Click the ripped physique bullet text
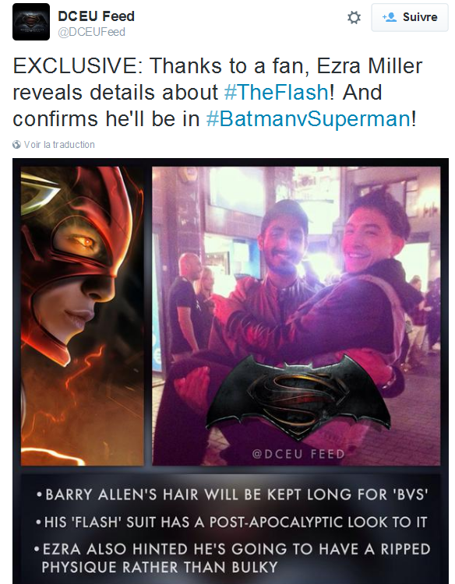The image size is (455, 584). [232, 558]
